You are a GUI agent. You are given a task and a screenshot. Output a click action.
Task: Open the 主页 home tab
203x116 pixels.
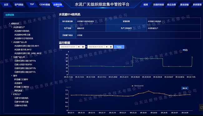(x=6, y=5)
